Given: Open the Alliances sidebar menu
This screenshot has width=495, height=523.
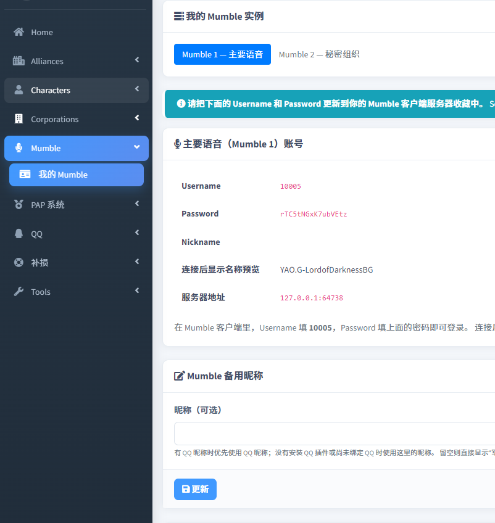Looking at the screenshot, I should (x=77, y=61).
